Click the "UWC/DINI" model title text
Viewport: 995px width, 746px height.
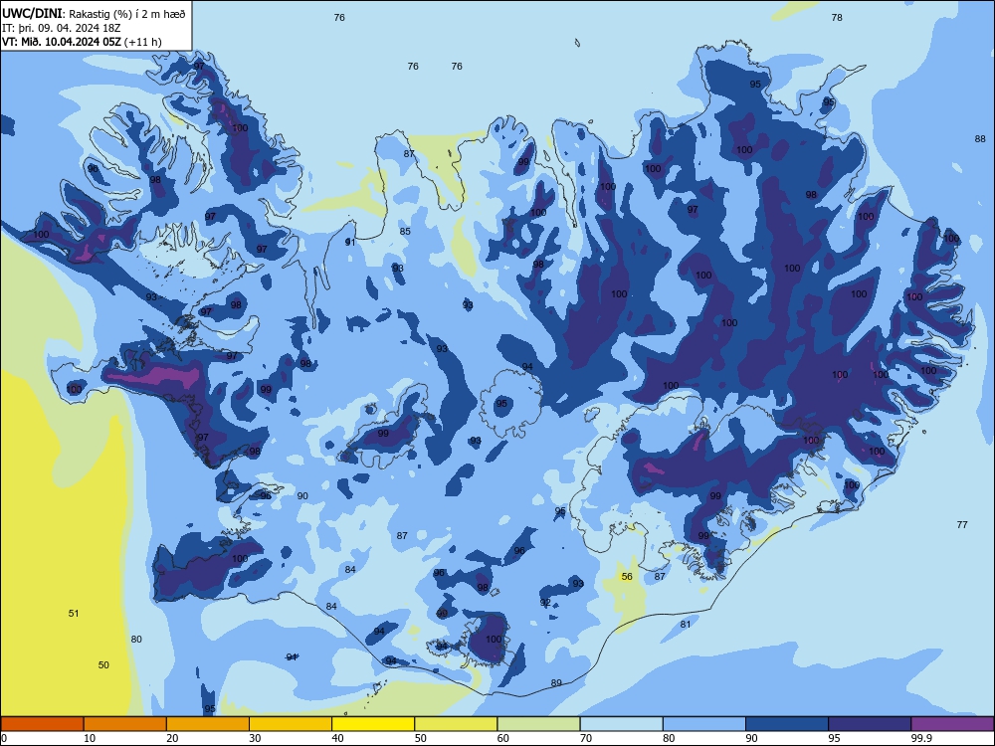[32, 14]
